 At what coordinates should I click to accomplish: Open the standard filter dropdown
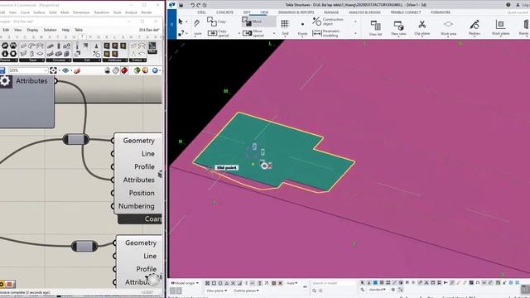(x=378, y=290)
